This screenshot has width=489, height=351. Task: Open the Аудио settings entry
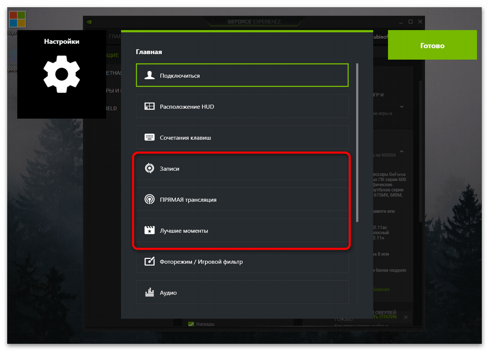click(242, 292)
